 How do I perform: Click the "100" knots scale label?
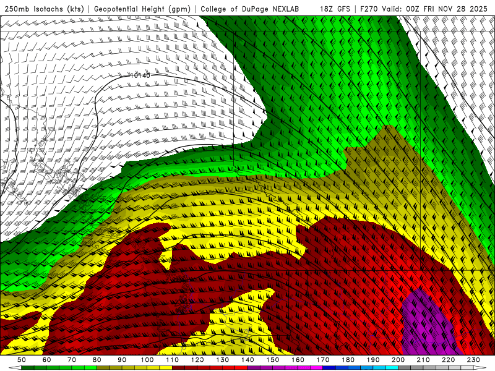[x=147, y=360]
